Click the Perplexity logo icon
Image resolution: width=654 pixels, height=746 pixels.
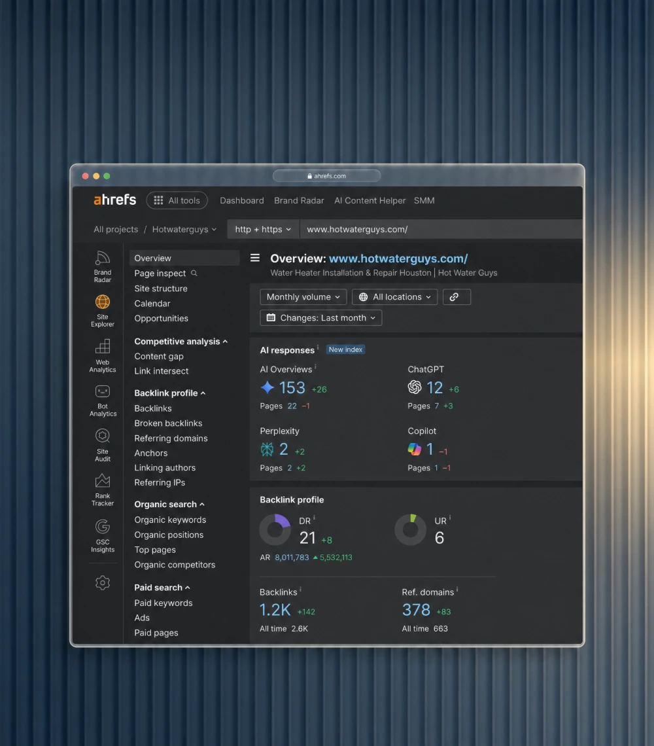267,449
